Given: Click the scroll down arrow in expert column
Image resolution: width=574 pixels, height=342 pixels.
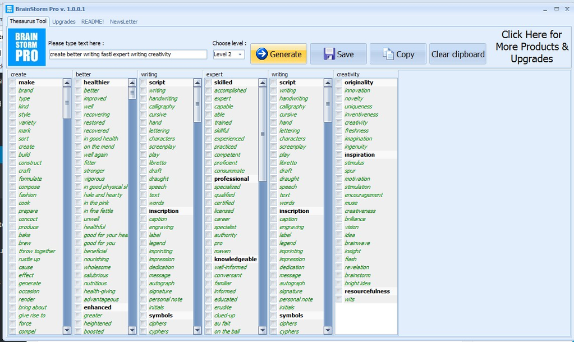Looking at the screenshot, I should point(263,330).
